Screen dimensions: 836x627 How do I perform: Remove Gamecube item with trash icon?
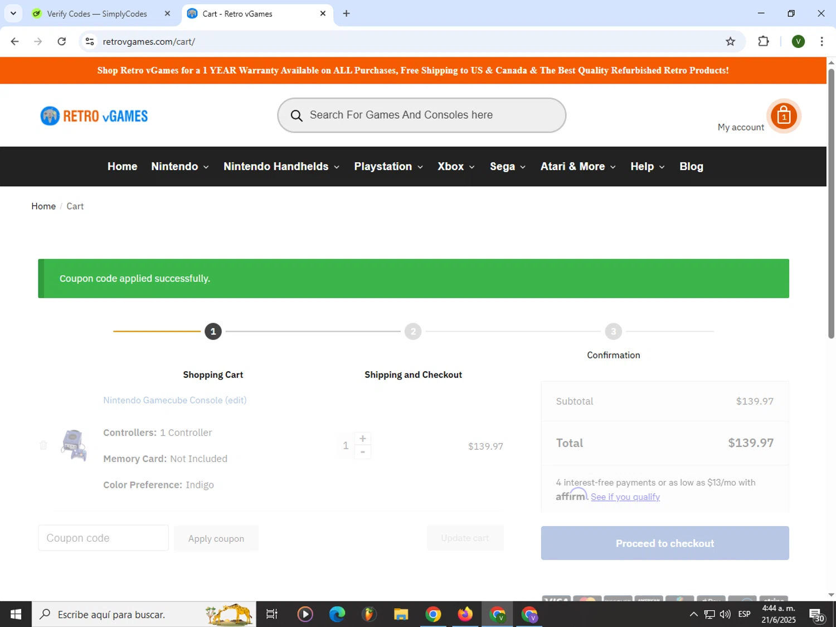click(x=43, y=445)
